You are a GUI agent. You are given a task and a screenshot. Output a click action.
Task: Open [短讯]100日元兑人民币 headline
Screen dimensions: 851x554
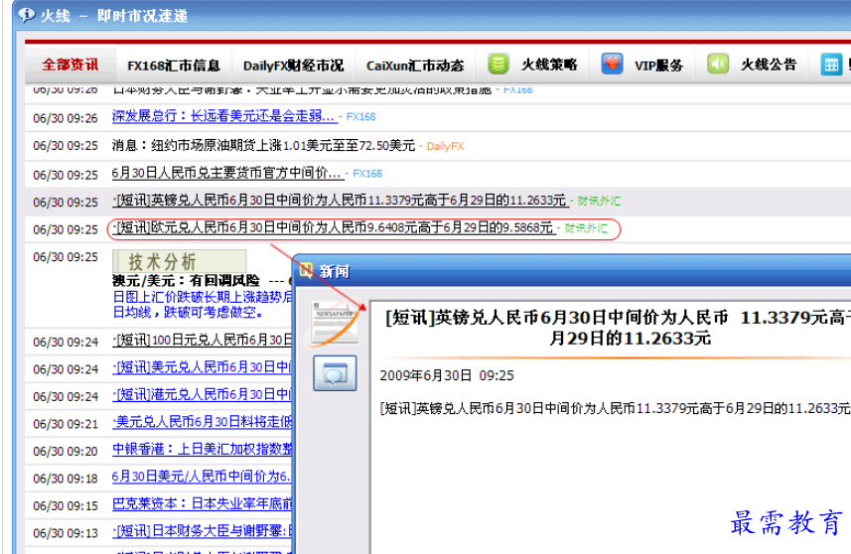coord(202,341)
